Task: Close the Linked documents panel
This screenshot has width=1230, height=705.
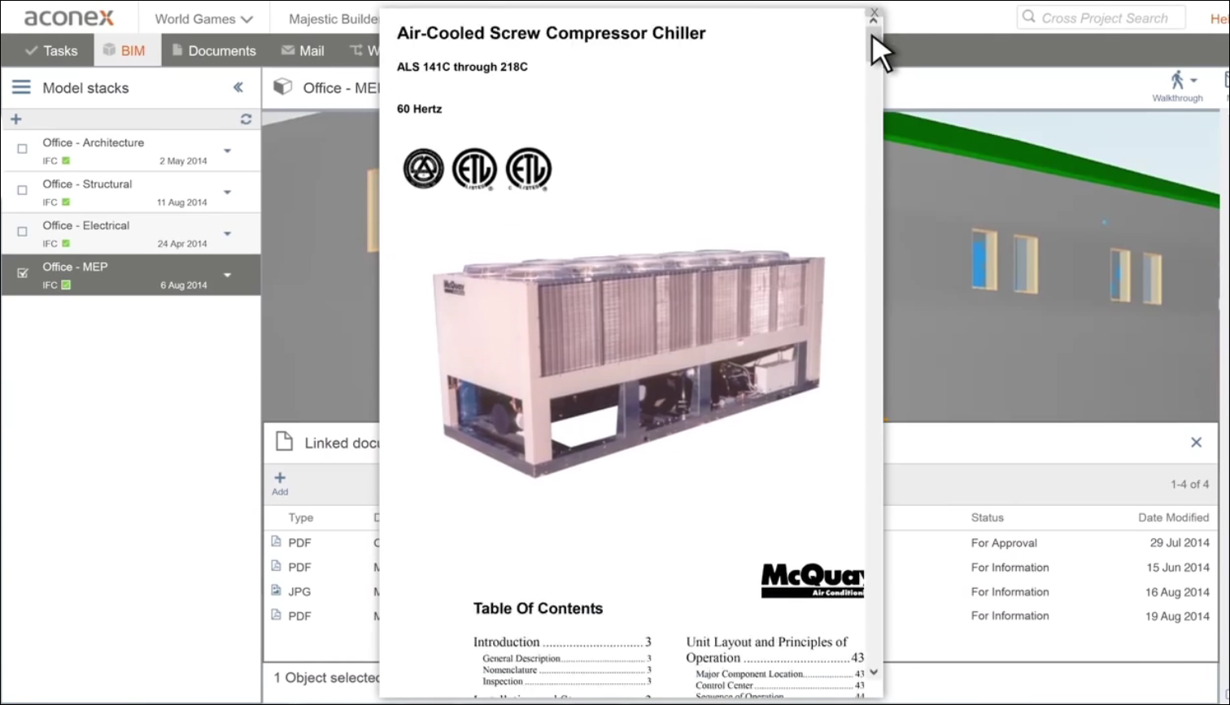Action: tap(1196, 442)
